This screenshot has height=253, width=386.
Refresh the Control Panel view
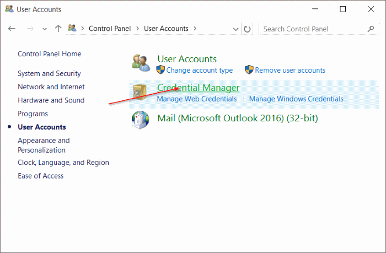(x=248, y=29)
